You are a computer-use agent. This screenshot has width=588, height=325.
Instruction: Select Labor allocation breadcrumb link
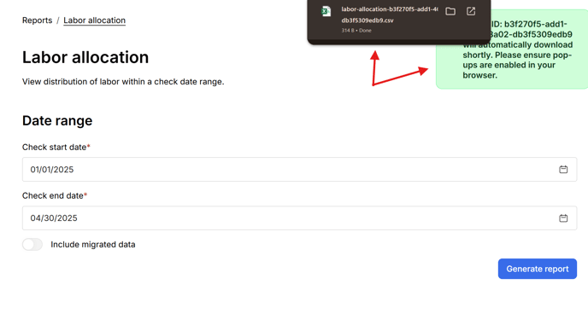tap(95, 20)
